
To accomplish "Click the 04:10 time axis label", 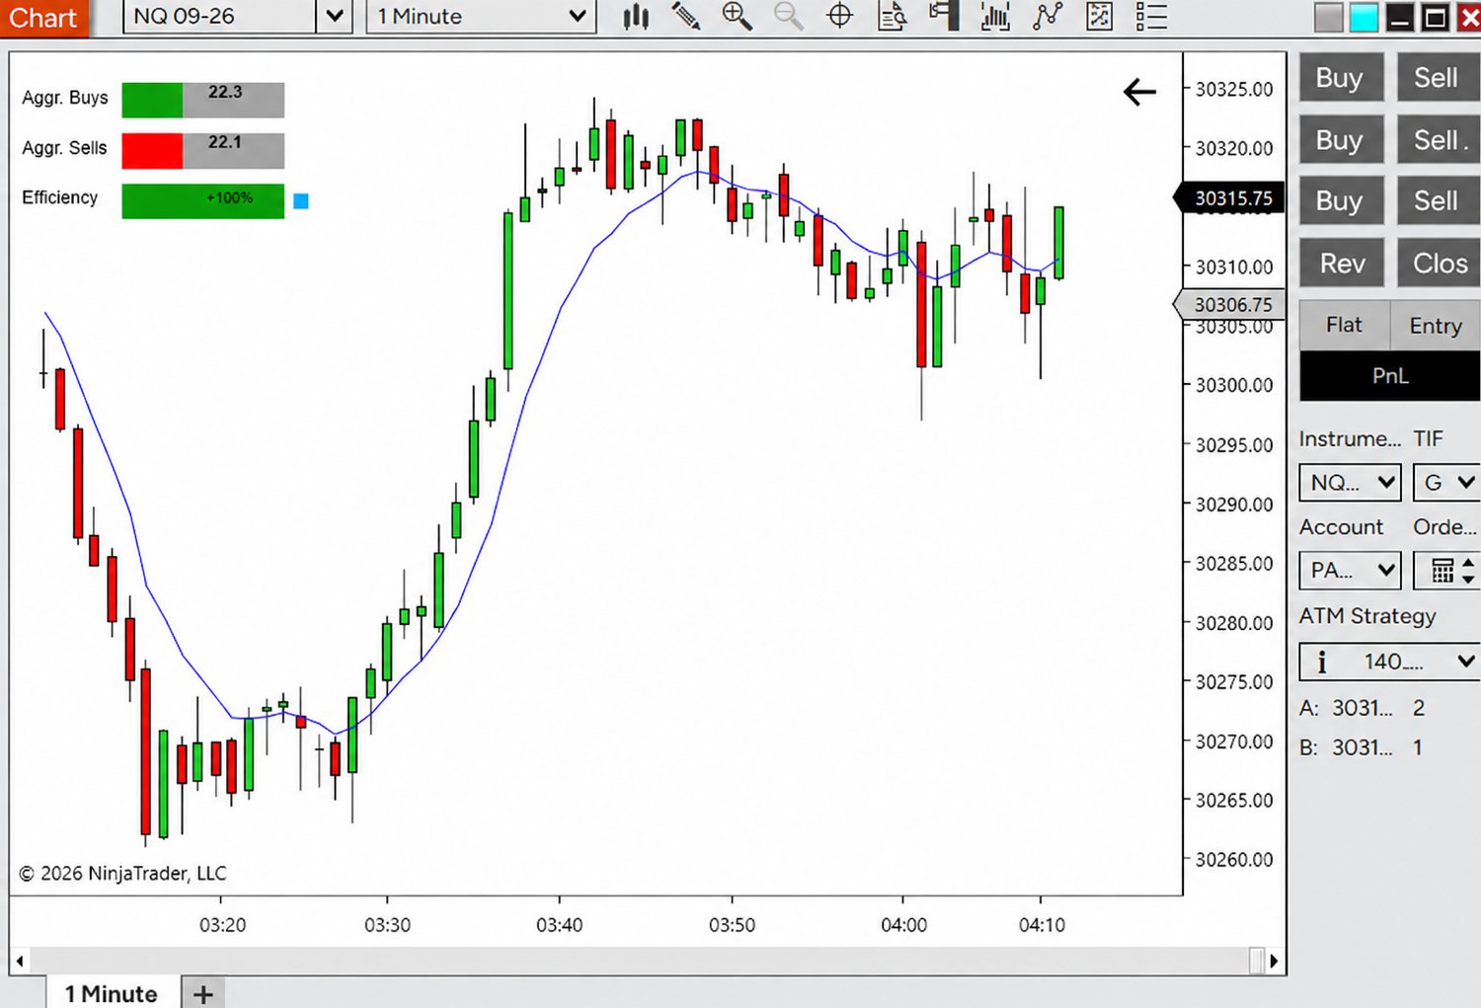I will point(1042,925).
